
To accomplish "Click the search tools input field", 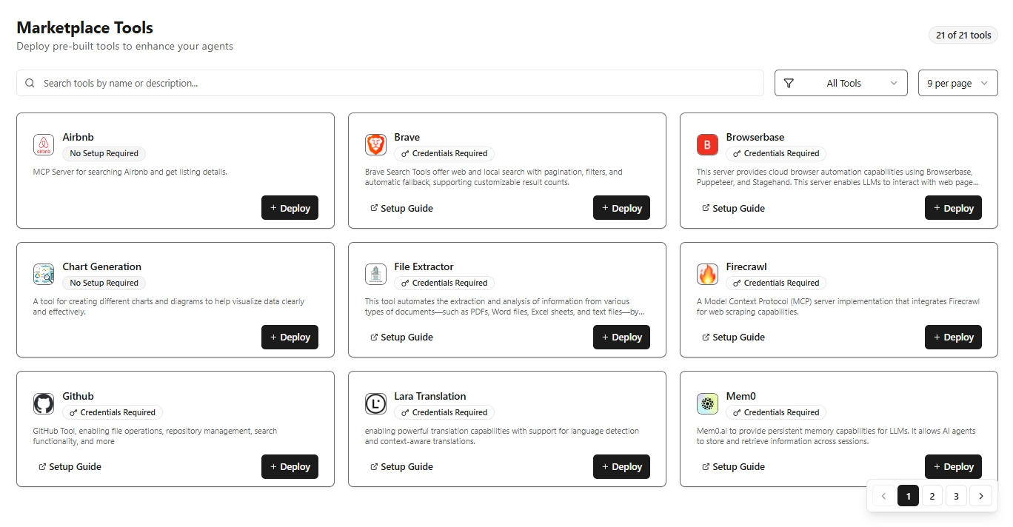I will (x=296, y=83).
